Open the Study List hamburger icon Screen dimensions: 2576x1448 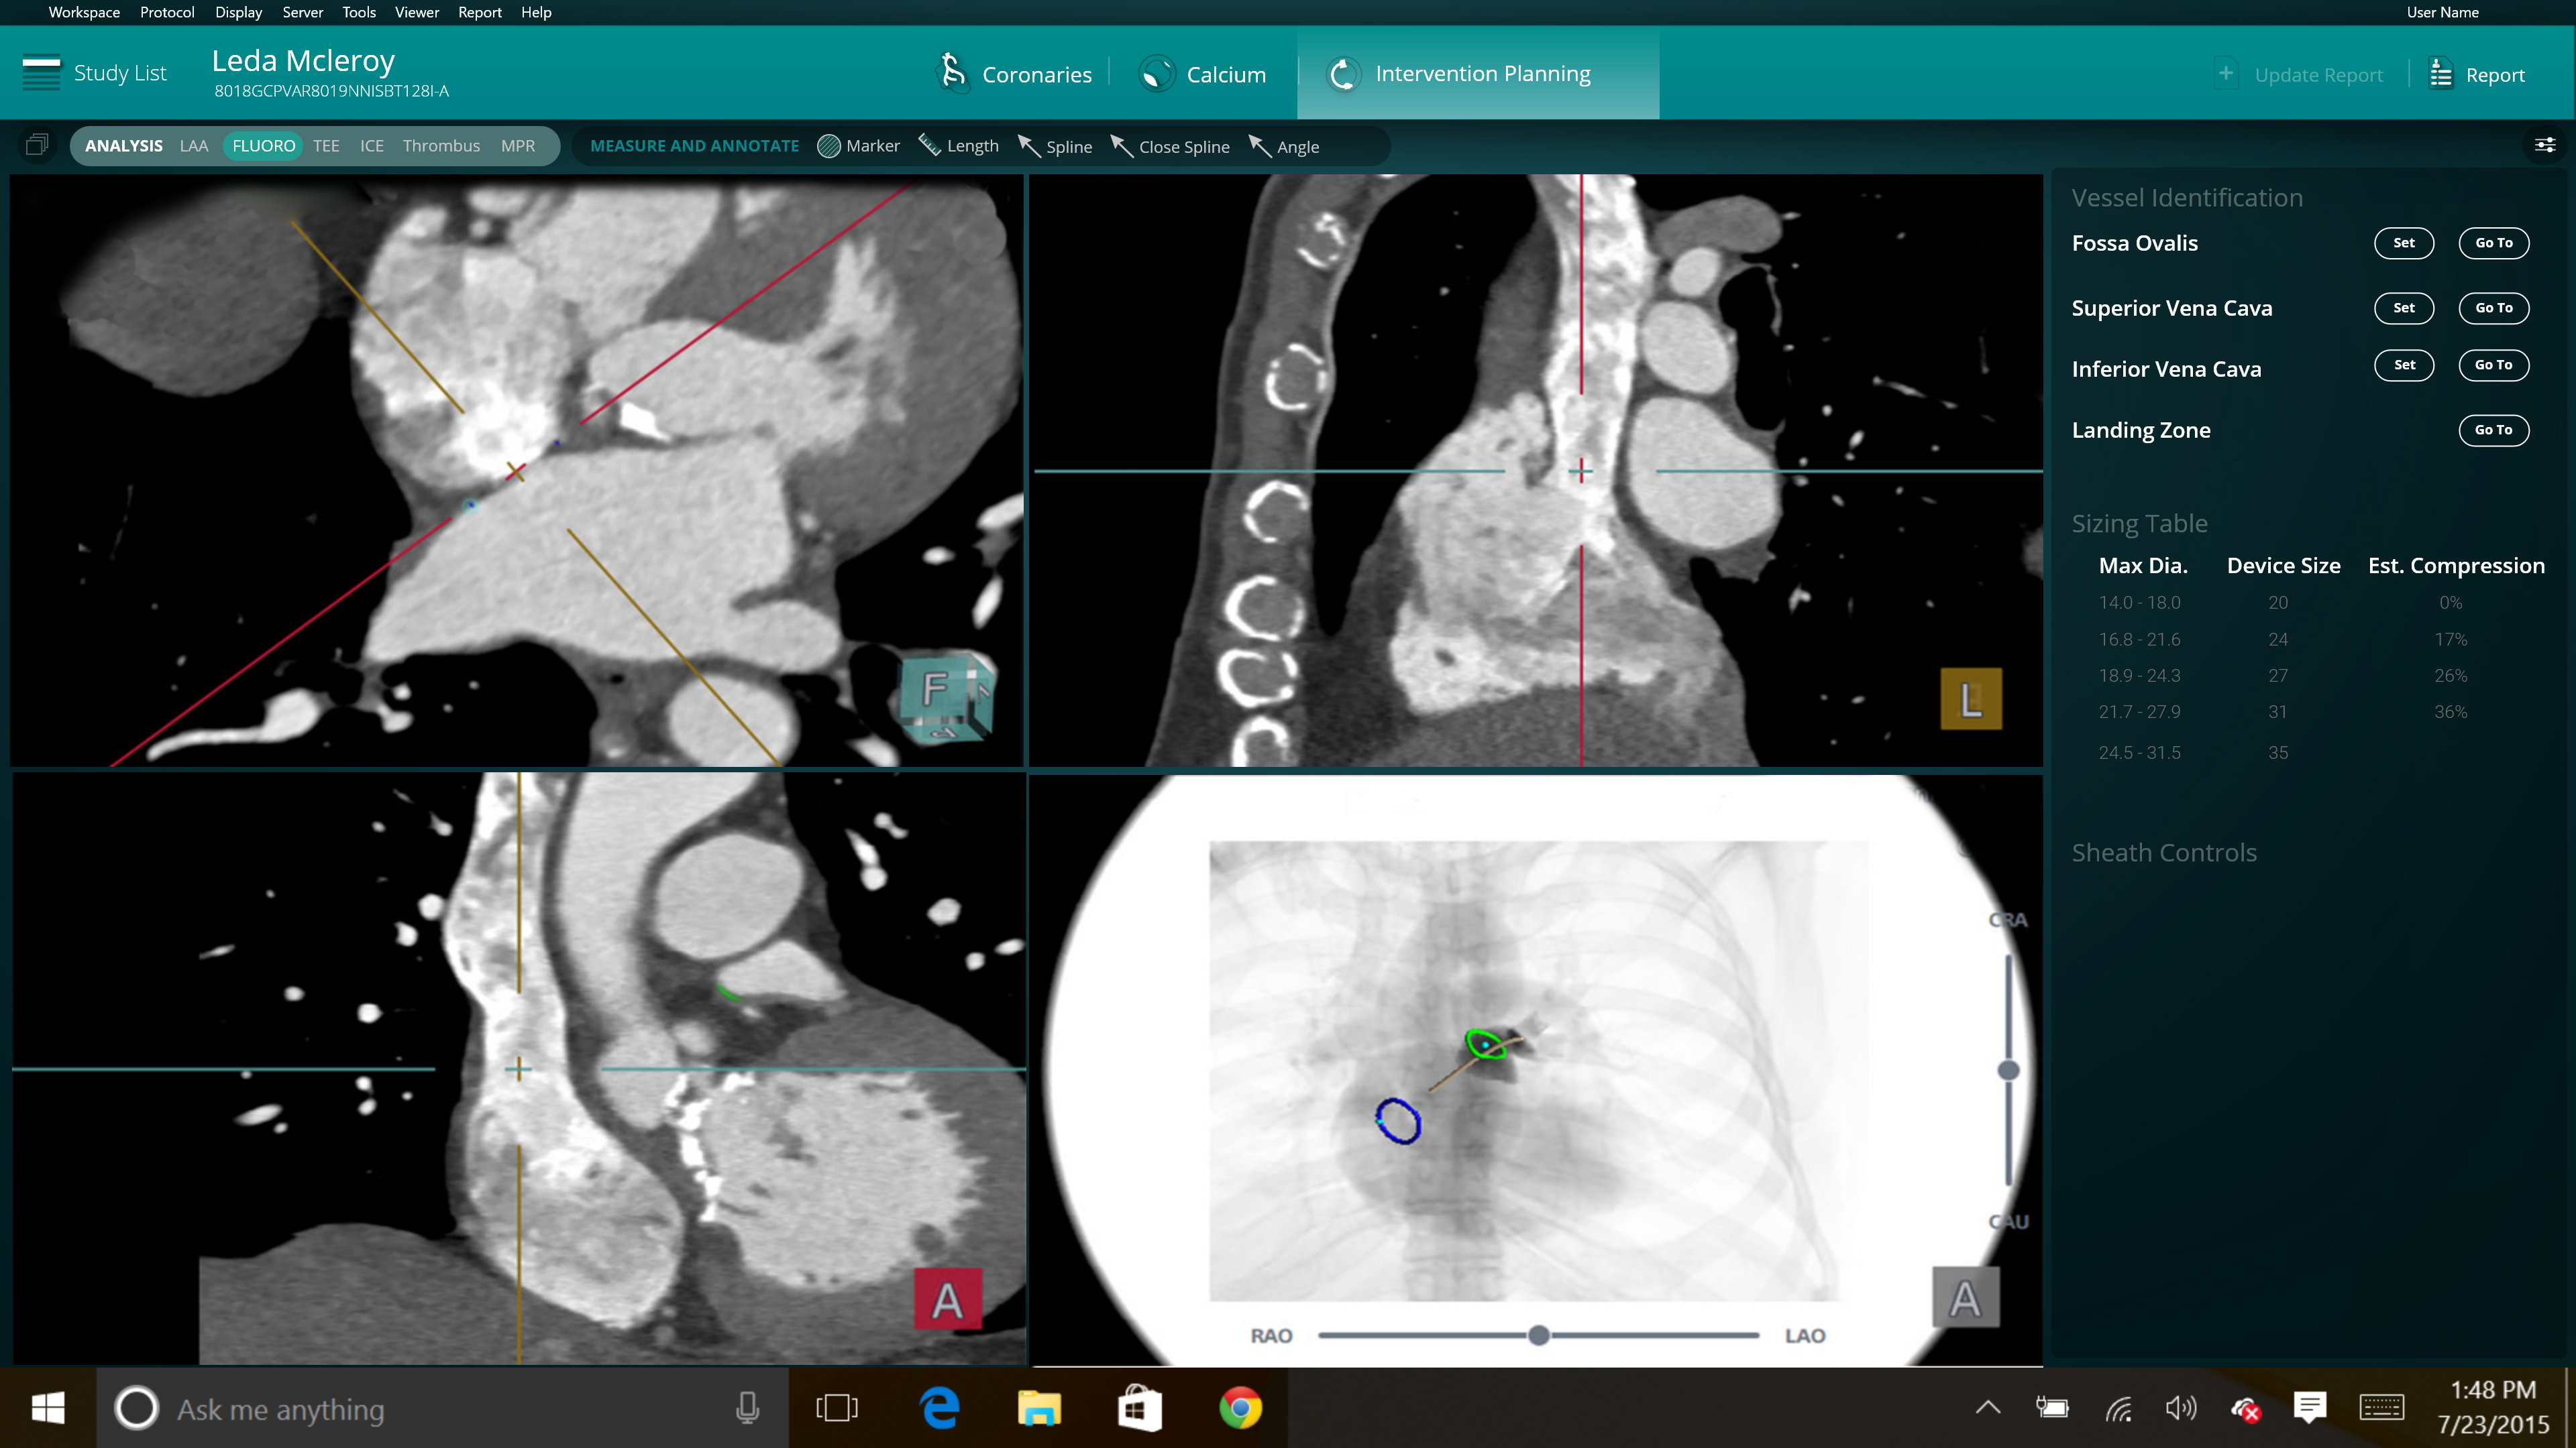(41, 73)
